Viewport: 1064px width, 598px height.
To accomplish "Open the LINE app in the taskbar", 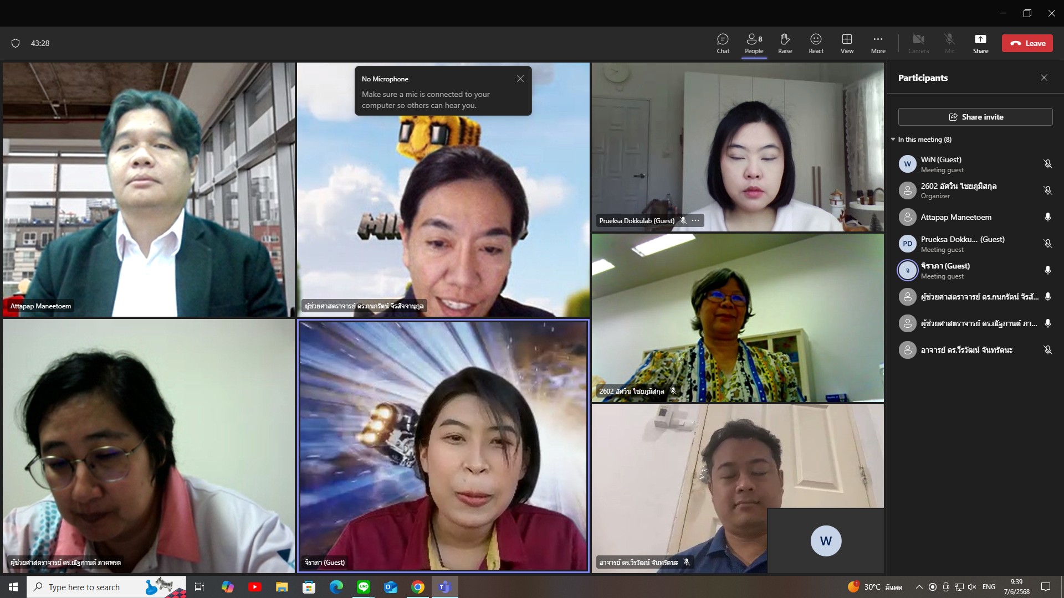I will tap(364, 587).
